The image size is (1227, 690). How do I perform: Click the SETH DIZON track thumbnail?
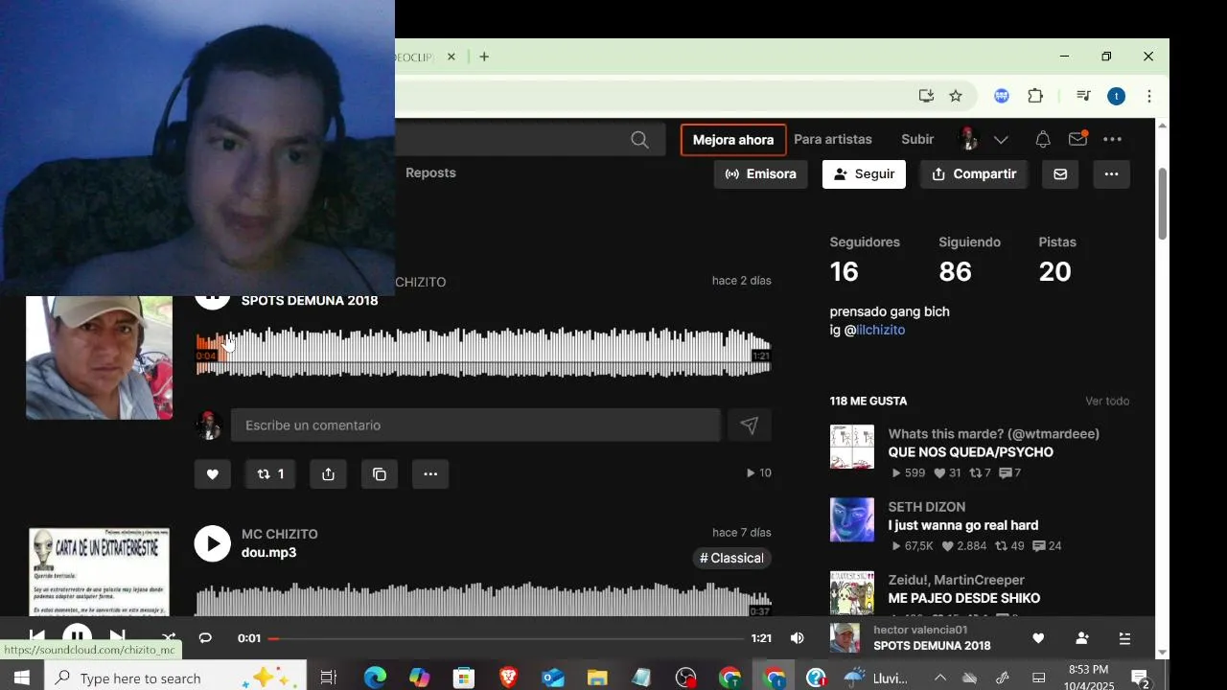tap(852, 519)
